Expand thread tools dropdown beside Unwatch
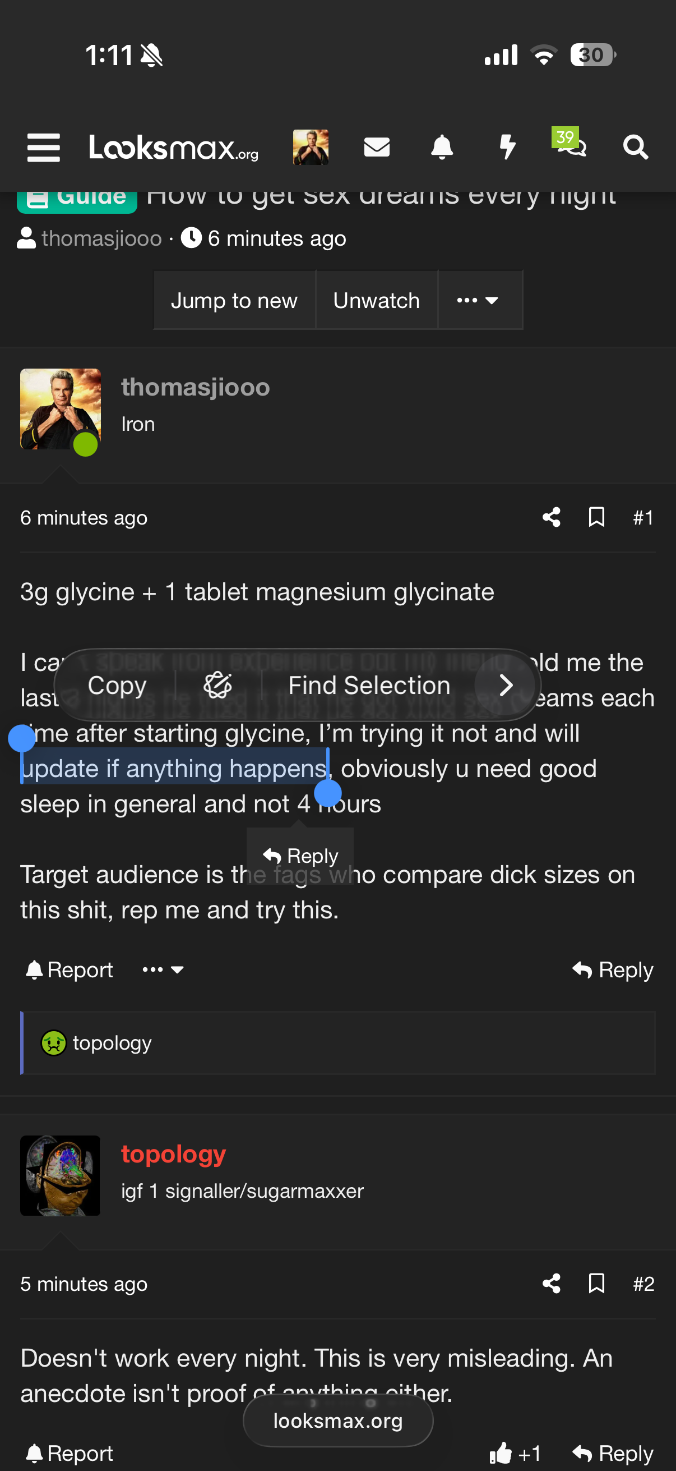This screenshot has width=676, height=1471. tap(478, 300)
